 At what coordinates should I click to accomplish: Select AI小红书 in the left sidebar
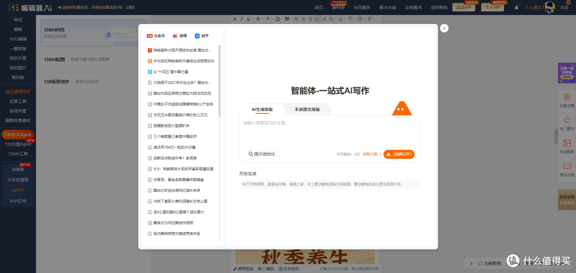point(18,200)
